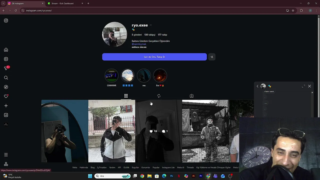
Task: Open Messages with the red badge
Action: [x=6, y=68]
